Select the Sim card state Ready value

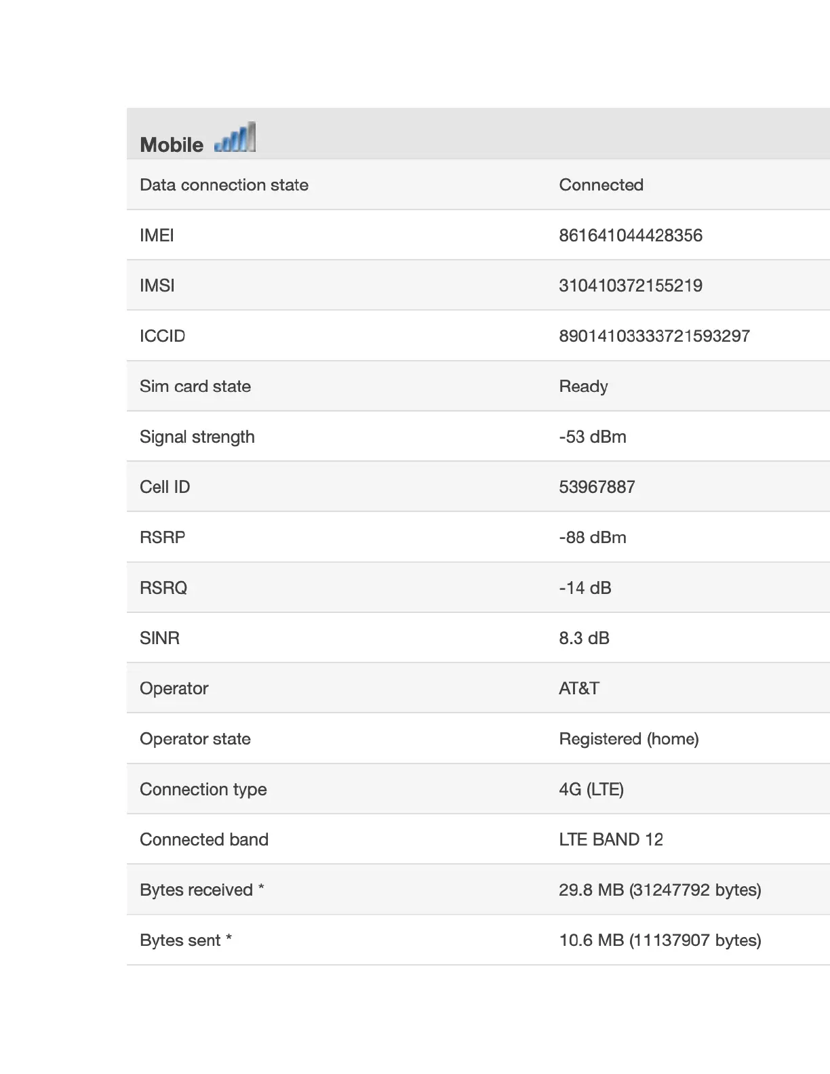tap(584, 386)
